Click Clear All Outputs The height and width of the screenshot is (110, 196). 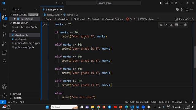pyautogui.click(x=112, y=19)
